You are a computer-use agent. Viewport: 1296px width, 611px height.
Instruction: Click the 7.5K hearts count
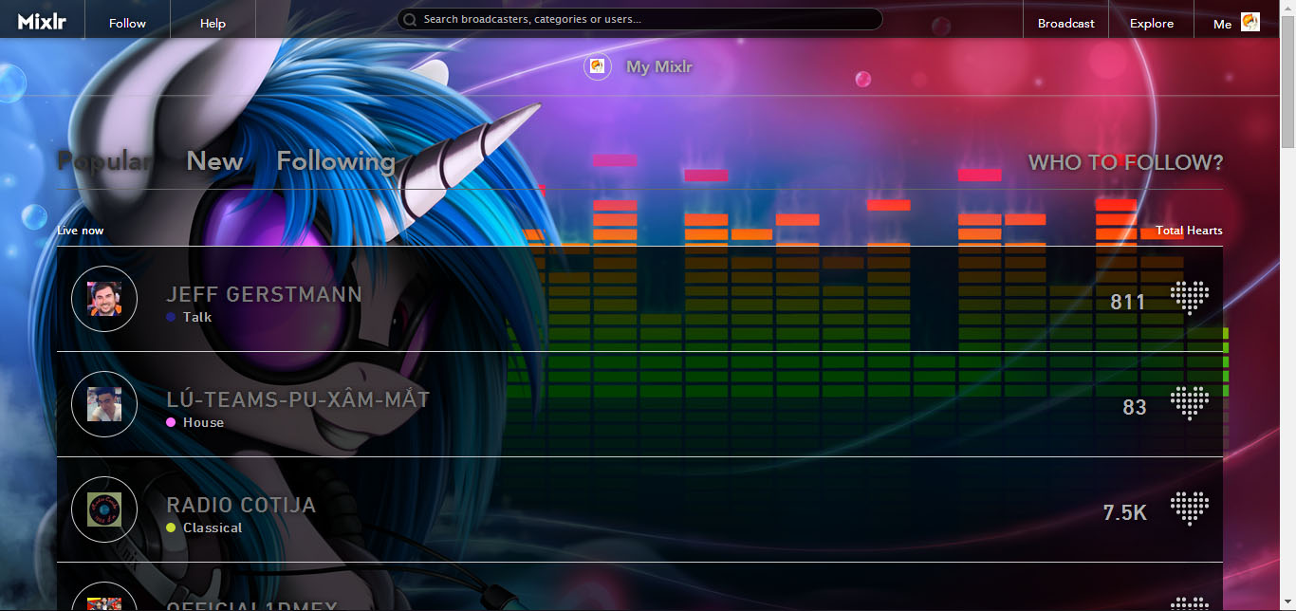1125,512
